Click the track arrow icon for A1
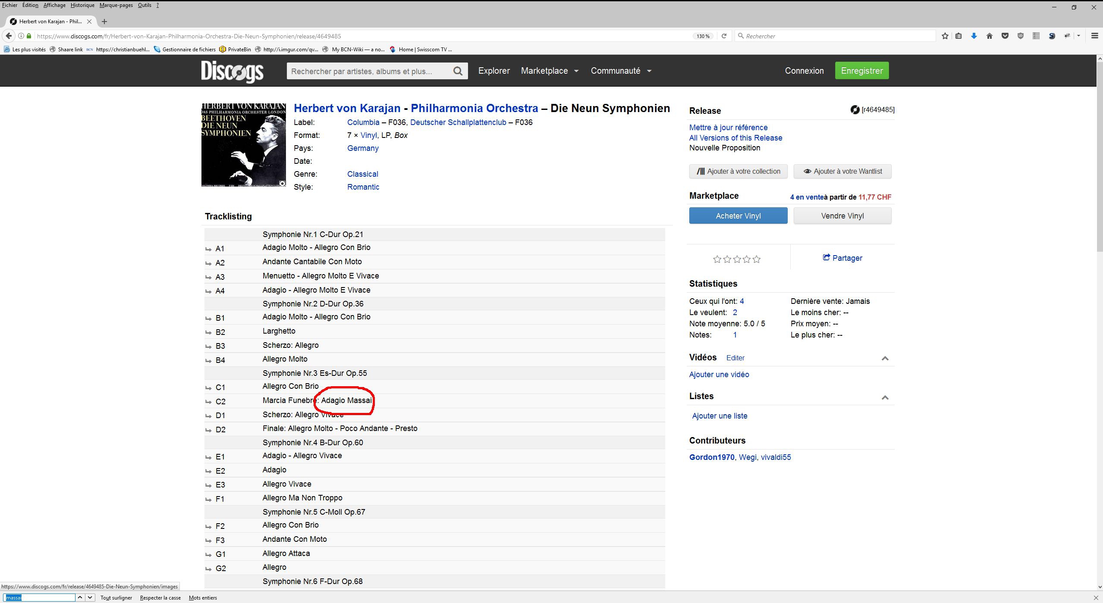1103x603 pixels. [208, 249]
